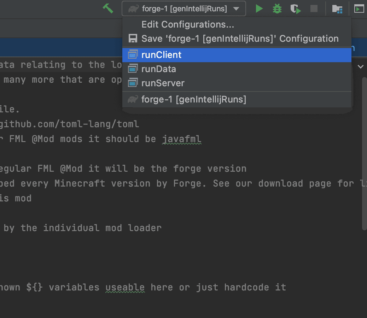
Task: Select Save 'forge-1 [genIntellijRuns]' Configuration entry
Action: [x=237, y=39]
